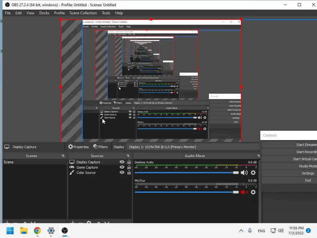Select Color Source in Sources list

86,172
